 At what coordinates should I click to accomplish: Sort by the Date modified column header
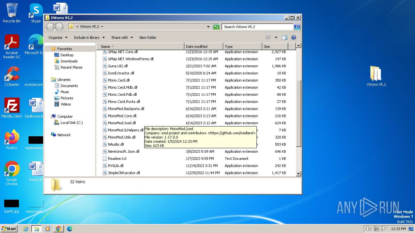tap(204, 47)
